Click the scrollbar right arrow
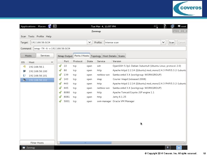This screenshot has width=207, height=155. [x=185, y=143]
